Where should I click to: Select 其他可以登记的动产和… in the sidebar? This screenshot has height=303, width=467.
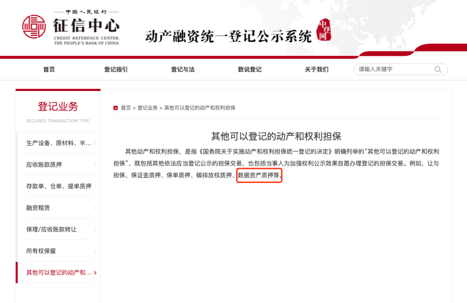click(x=59, y=273)
